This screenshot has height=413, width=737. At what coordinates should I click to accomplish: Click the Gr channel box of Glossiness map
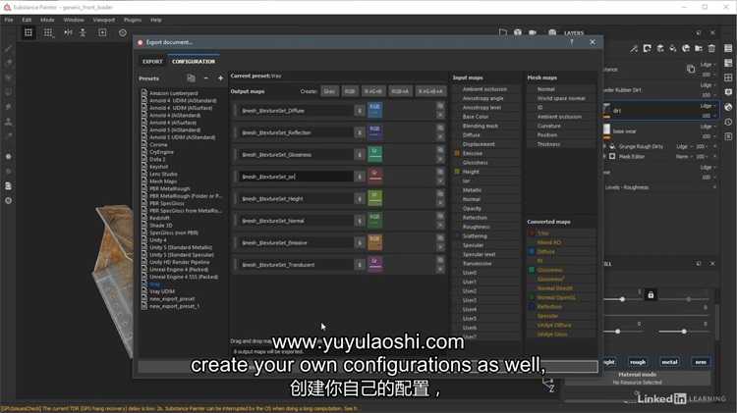click(374, 154)
